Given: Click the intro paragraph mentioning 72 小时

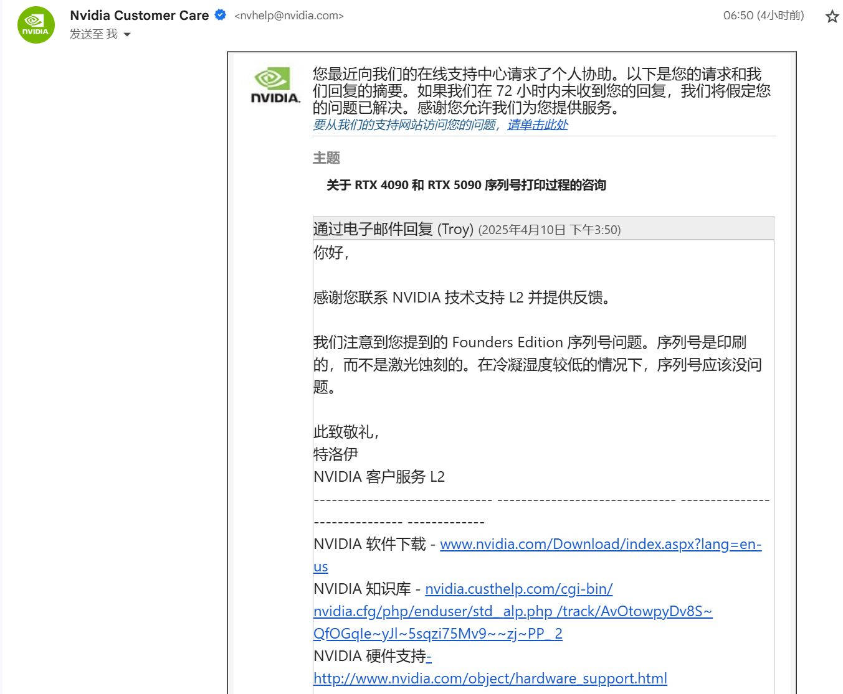Looking at the screenshot, I should tap(542, 91).
